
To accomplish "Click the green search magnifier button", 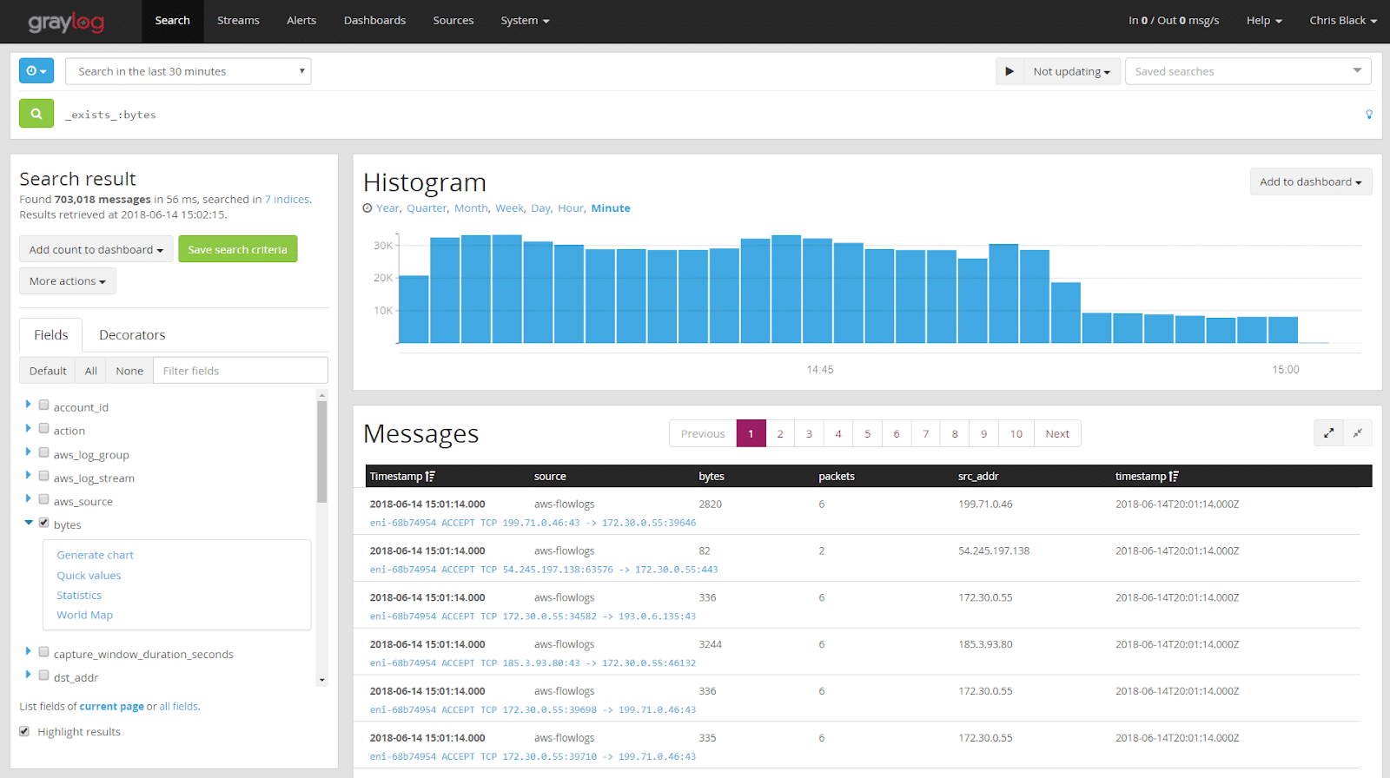I will pos(36,114).
